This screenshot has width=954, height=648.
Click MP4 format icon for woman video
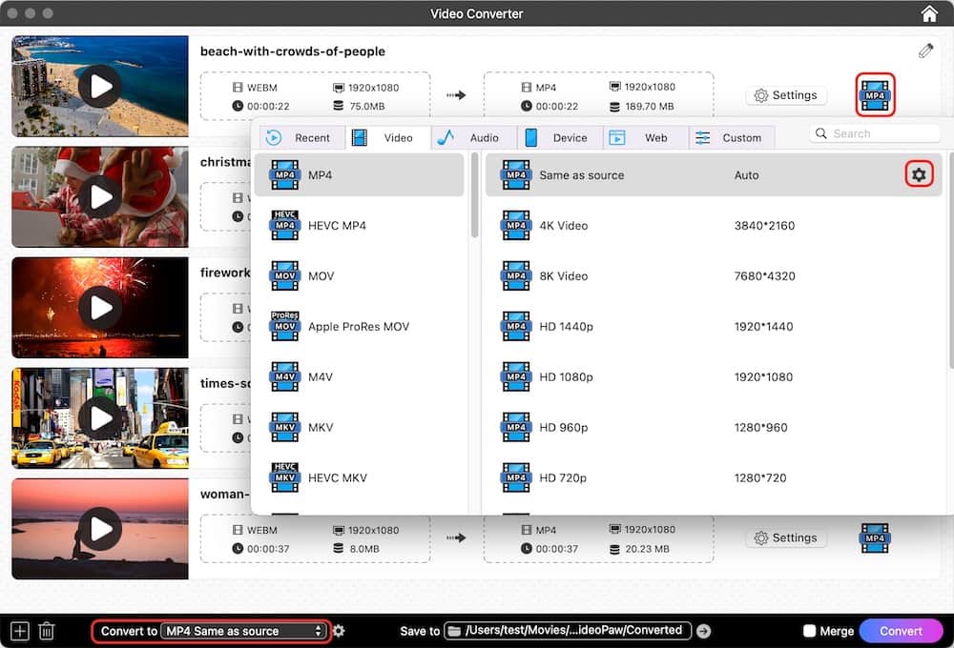click(875, 538)
